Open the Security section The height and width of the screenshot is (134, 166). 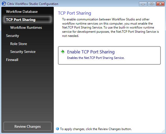pyautogui.click(x=13, y=36)
